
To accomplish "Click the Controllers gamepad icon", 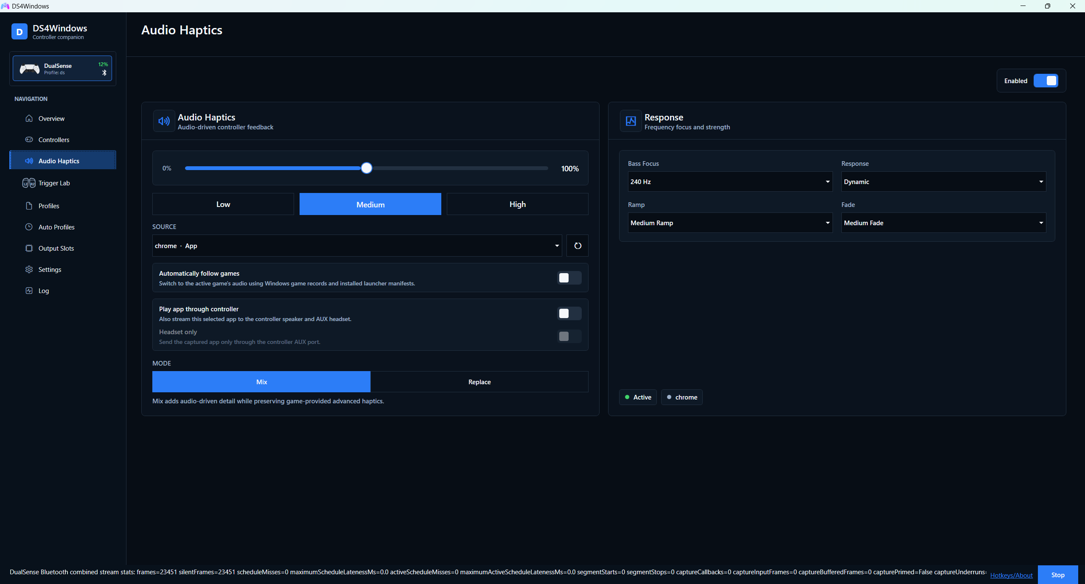I will pyautogui.click(x=29, y=140).
